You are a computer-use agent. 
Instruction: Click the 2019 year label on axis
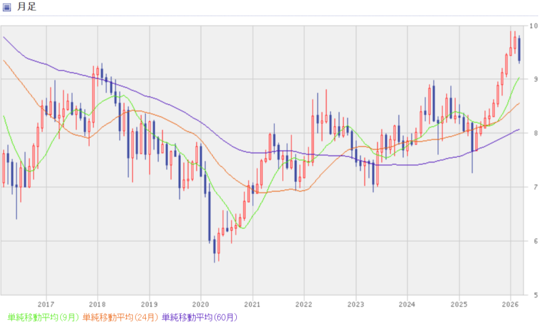tap(149, 304)
